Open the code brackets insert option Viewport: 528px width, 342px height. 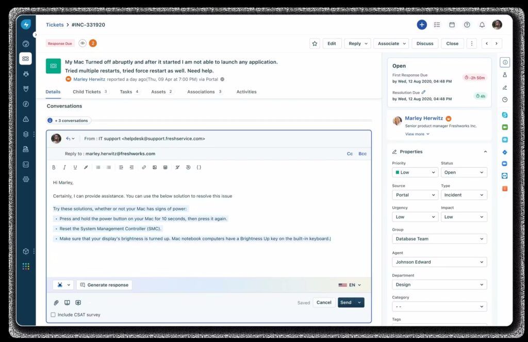click(199, 167)
